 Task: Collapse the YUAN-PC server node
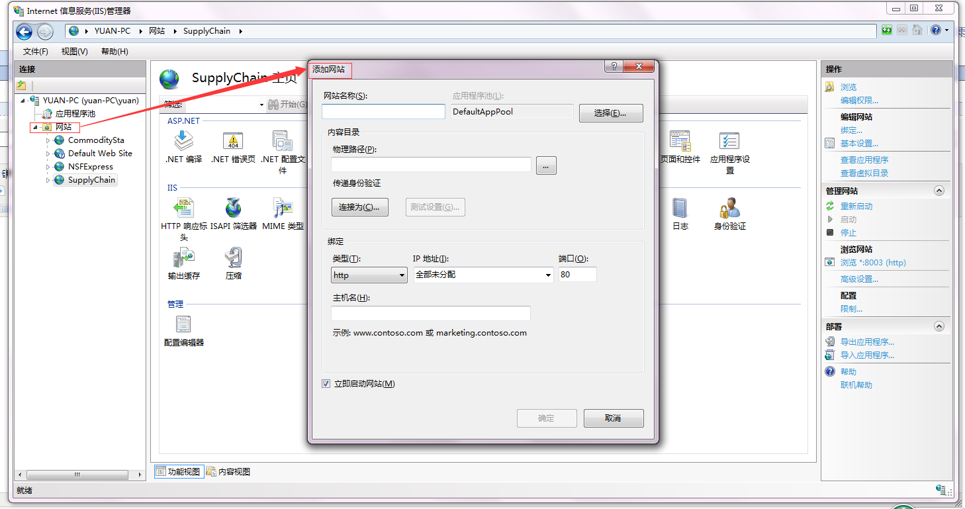pos(23,101)
